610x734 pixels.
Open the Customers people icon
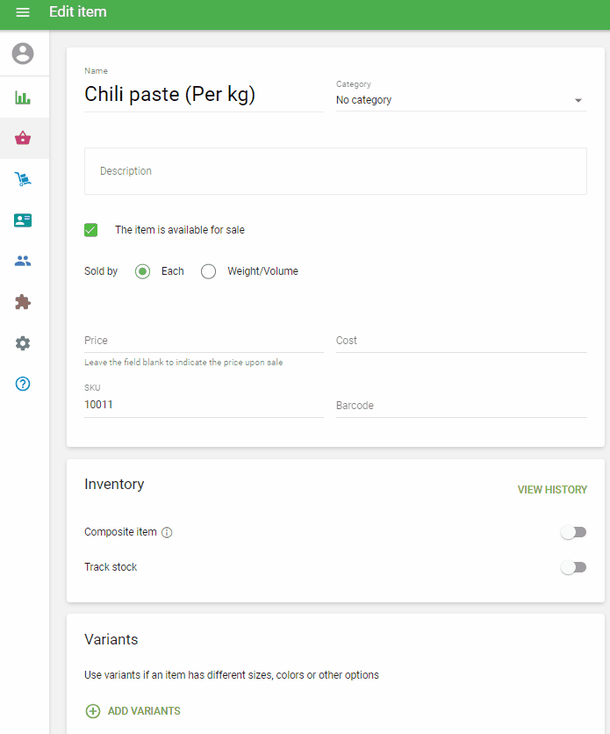click(x=23, y=261)
